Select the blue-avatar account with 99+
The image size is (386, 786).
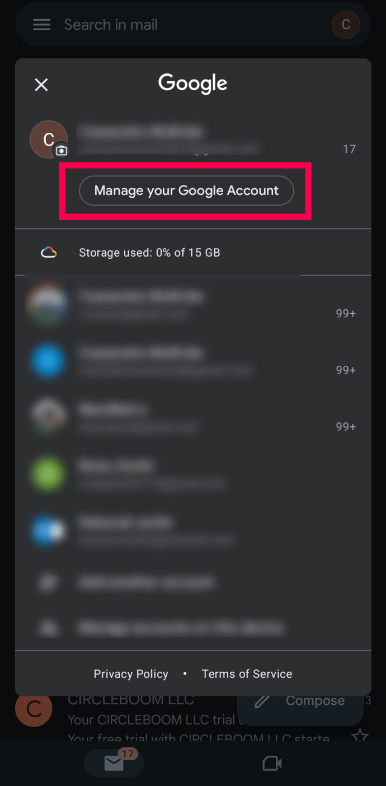click(x=193, y=361)
